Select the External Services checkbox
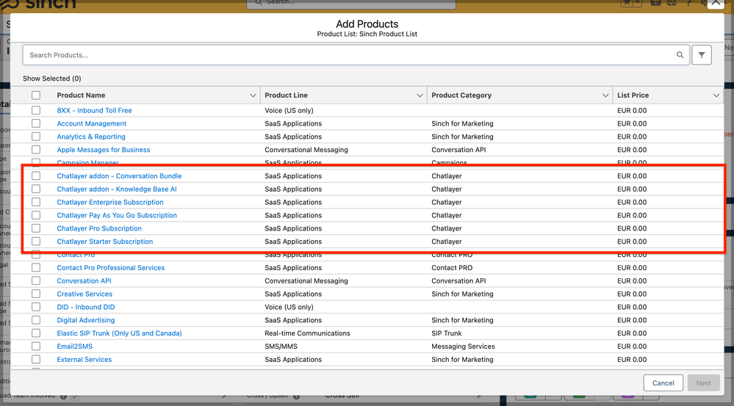The height and width of the screenshot is (406, 734). [36, 359]
